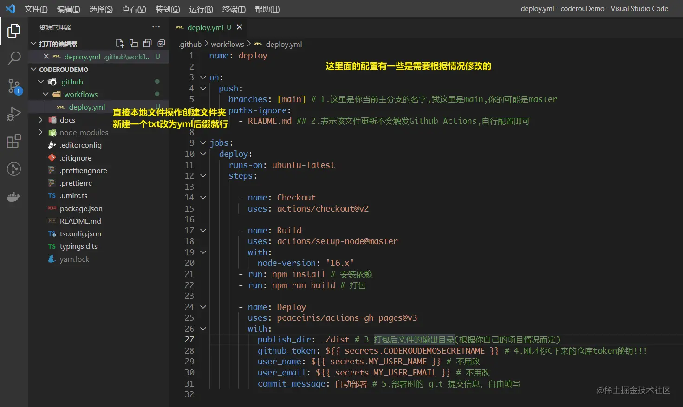Viewport: 683px width, 407px height.
Task: Open the .editorconfig file
Action: pos(80,145)
